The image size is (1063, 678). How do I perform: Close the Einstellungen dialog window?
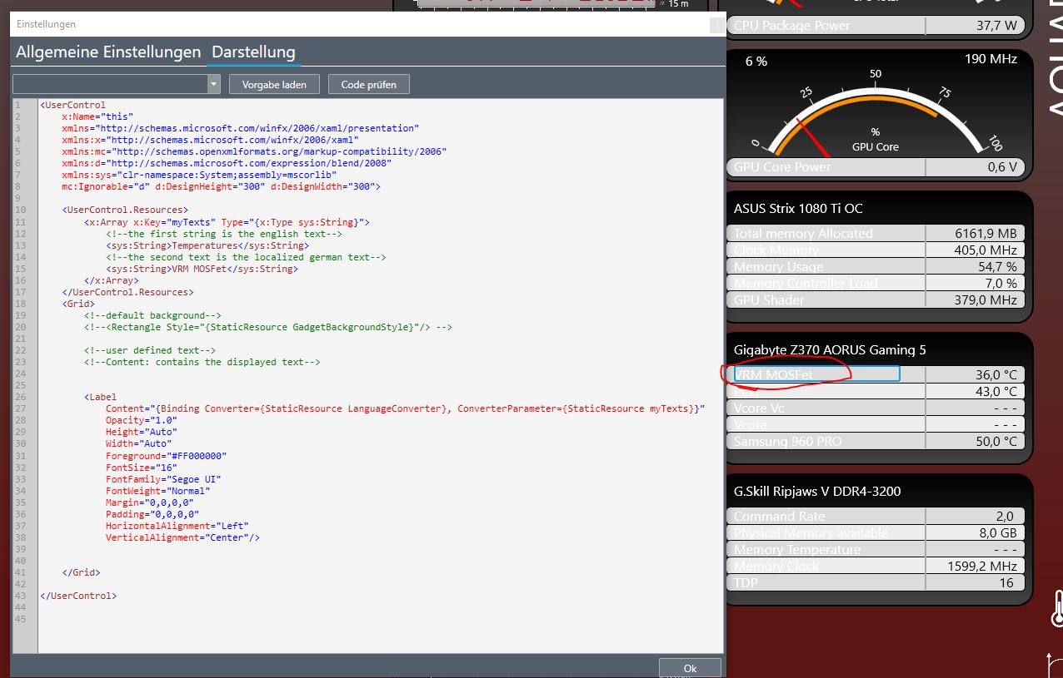point(716,26)
